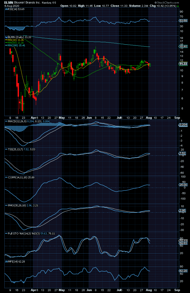
Task: Click the BLMN (Daily) 11.33 legend entry
Action: 20,37
